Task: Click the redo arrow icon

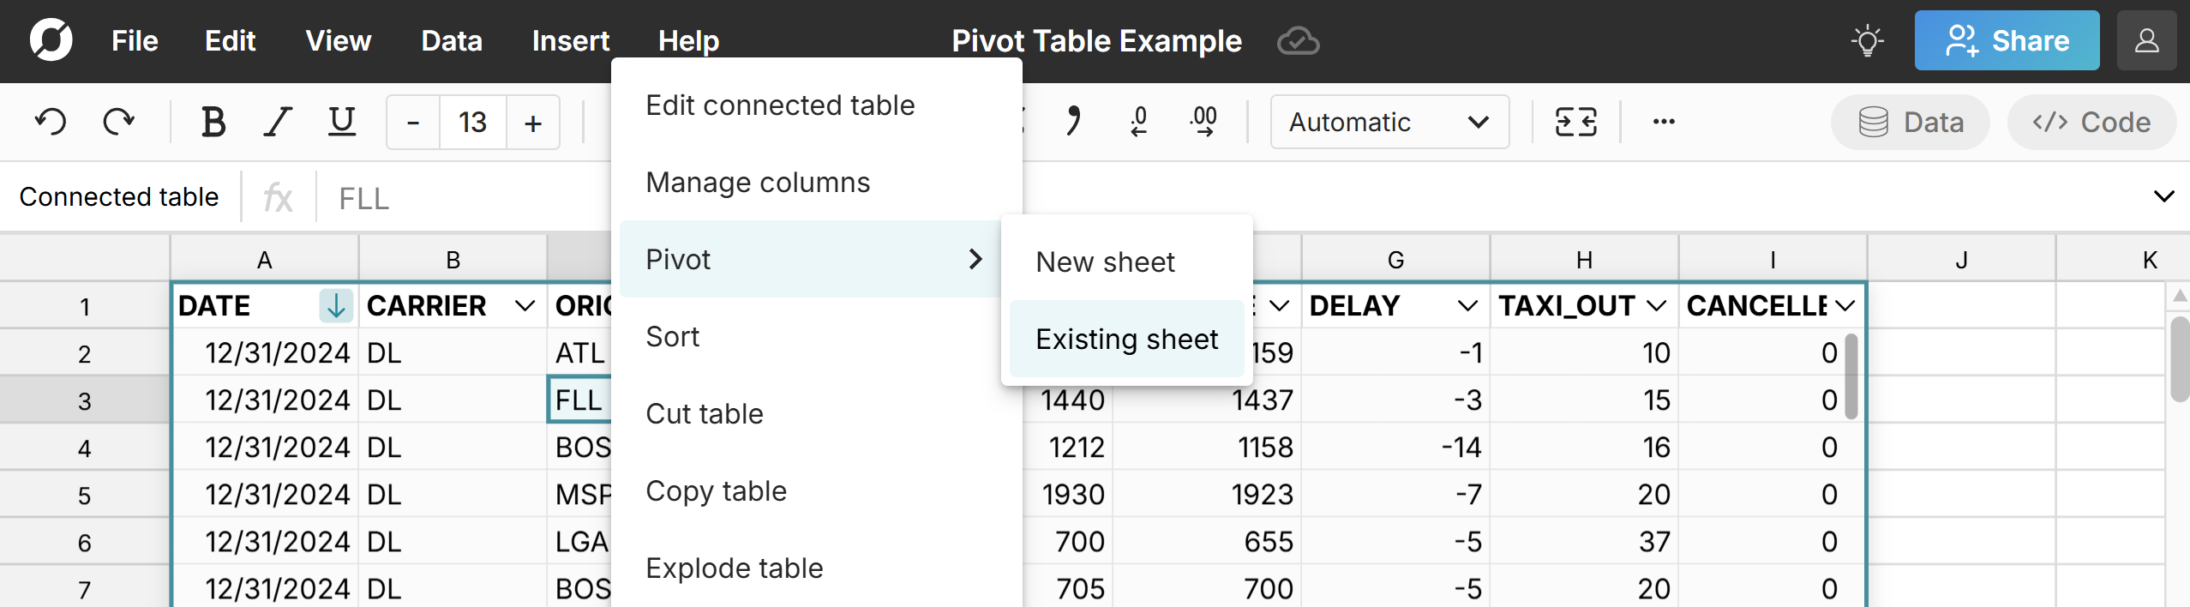Action: point(118,122)
